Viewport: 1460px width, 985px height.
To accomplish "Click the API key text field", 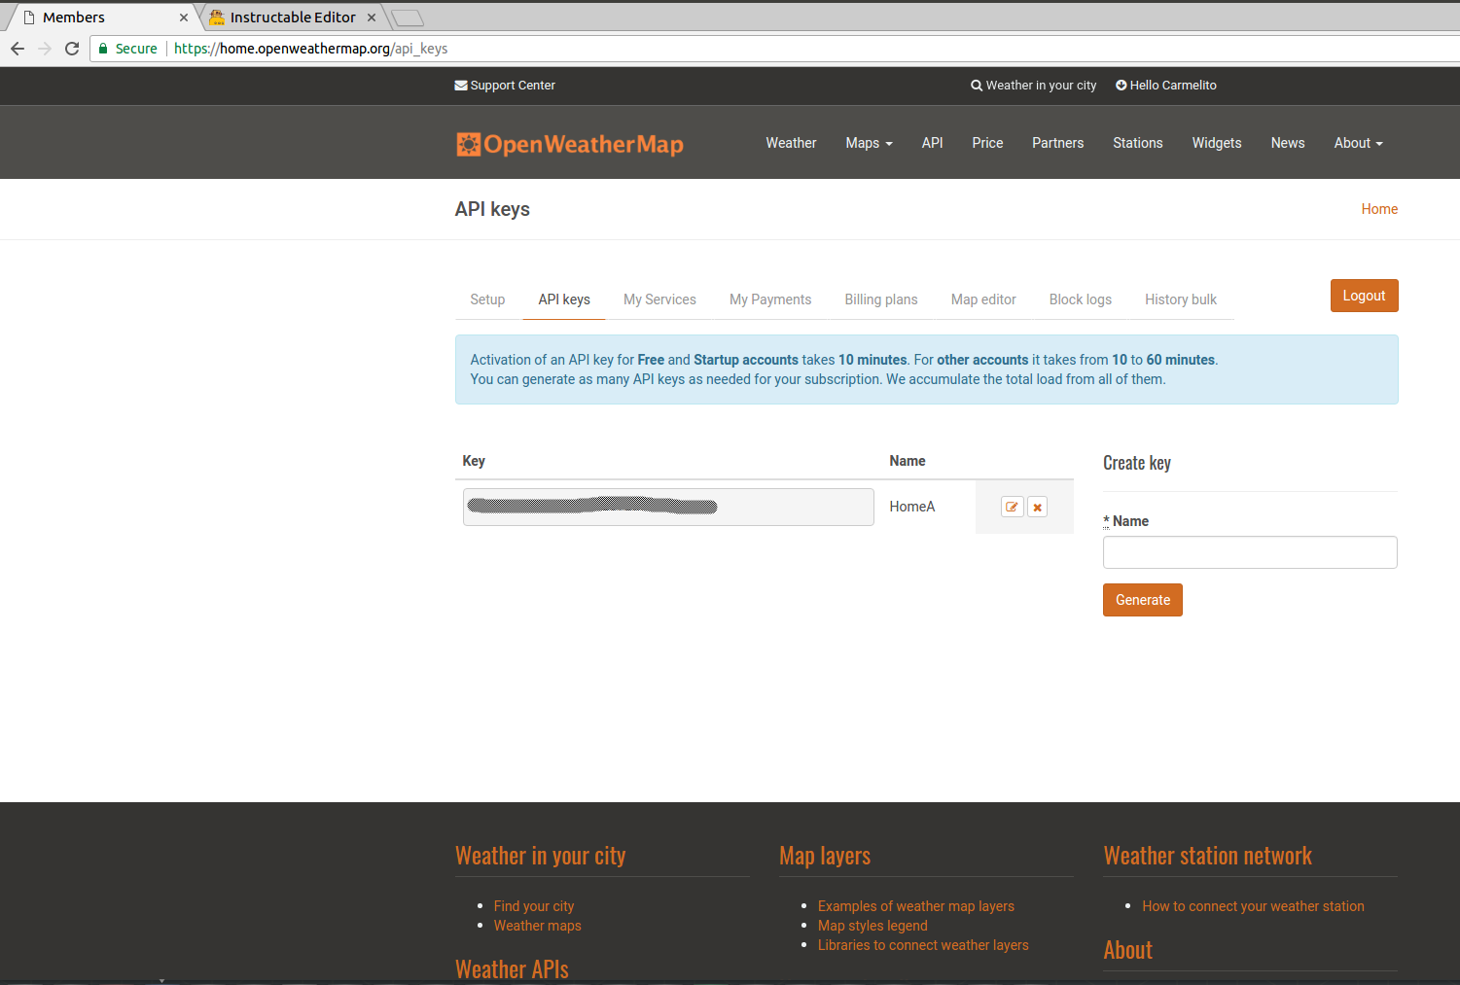I will (x=668, y=507).
